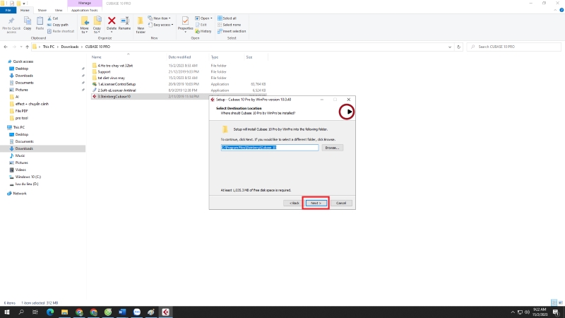Sort by the Name column header
The image size is (565, 318).
[97, 57]
